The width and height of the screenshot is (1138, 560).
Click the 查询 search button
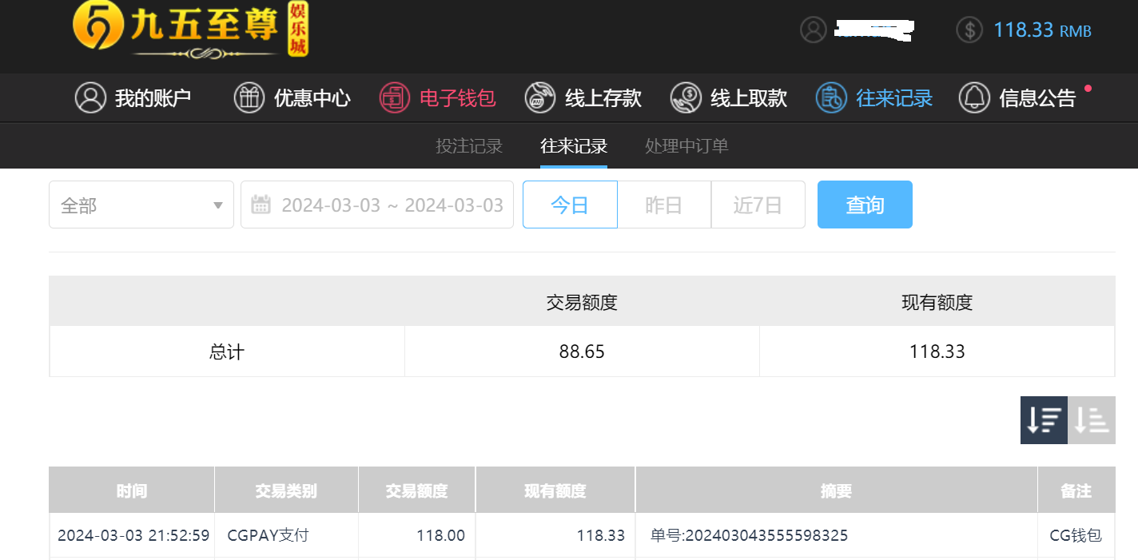pyautogui.click(x=865, y=205)
